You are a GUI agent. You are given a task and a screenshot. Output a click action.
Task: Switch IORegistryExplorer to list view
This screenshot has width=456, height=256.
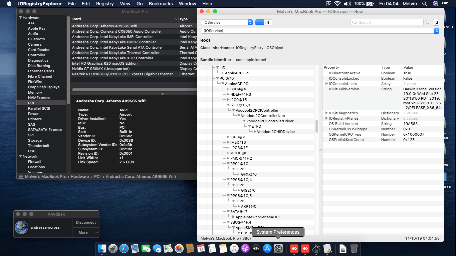[260, 22]
